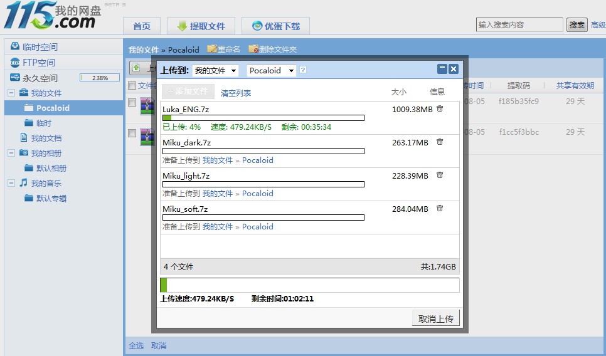
Task: Click the delete folder icon
Action: 253,49
